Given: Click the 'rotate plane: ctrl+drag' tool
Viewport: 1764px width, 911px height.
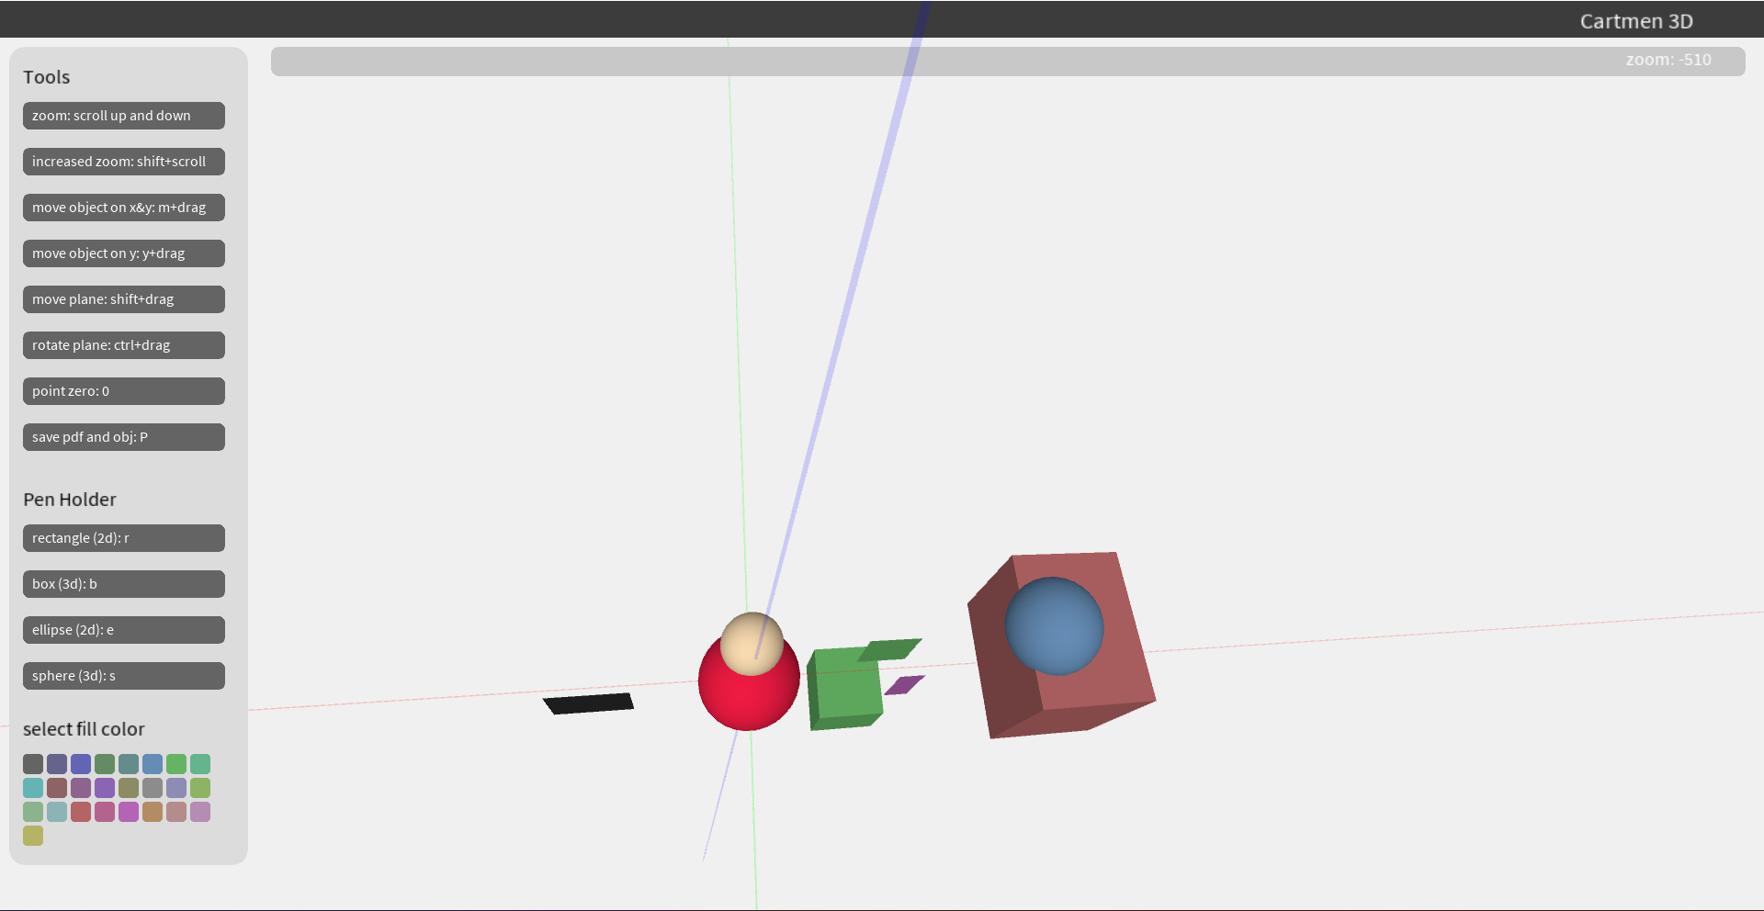Looking at the screenshot, I should (x=123, y=344).
